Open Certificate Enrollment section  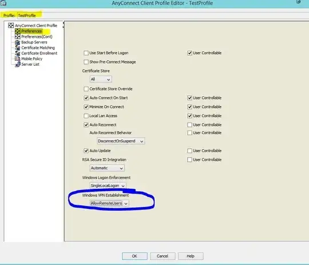(x=39, y=53)
